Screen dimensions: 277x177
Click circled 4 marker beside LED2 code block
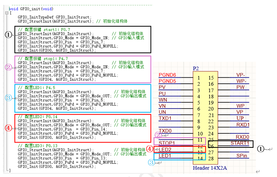click(9, 128)
